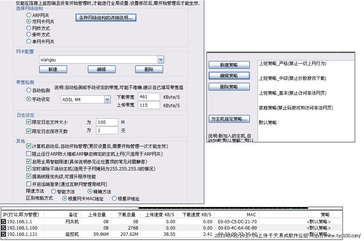This screenshot has height=241, width=364.
Task: Open the wangsu network card dropdown
Action: pyautogui.click(x=161, y=60)
